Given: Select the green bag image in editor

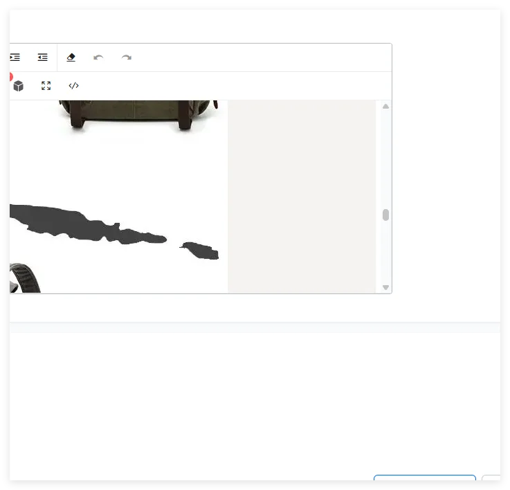Looking at the screenshot, I should [x=138, y=115].
